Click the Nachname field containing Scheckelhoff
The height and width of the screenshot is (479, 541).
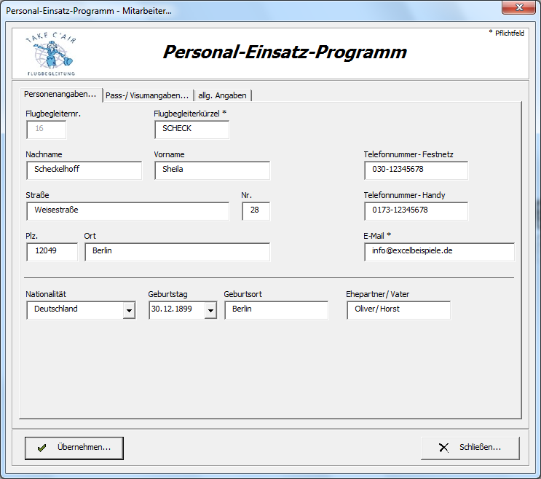[x=84, y=170]
